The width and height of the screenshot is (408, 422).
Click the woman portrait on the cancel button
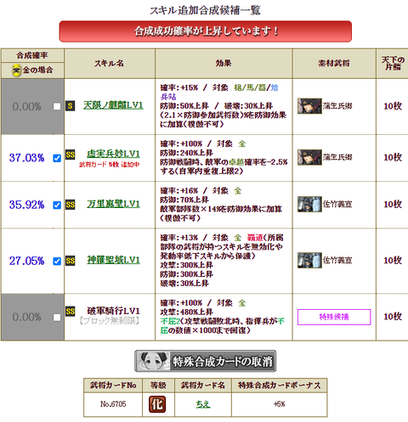(x=153, y=361)
